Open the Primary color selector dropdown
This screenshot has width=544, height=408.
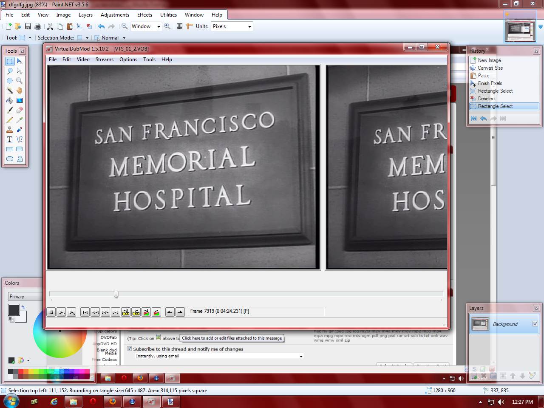click(25, 297)
